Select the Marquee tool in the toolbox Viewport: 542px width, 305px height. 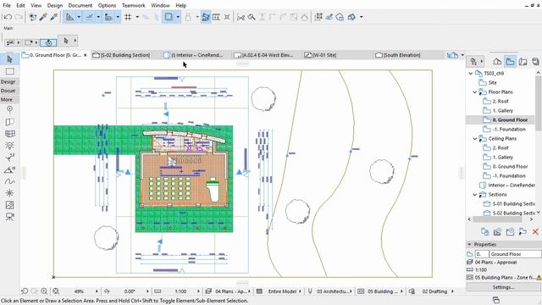(9, 71)
